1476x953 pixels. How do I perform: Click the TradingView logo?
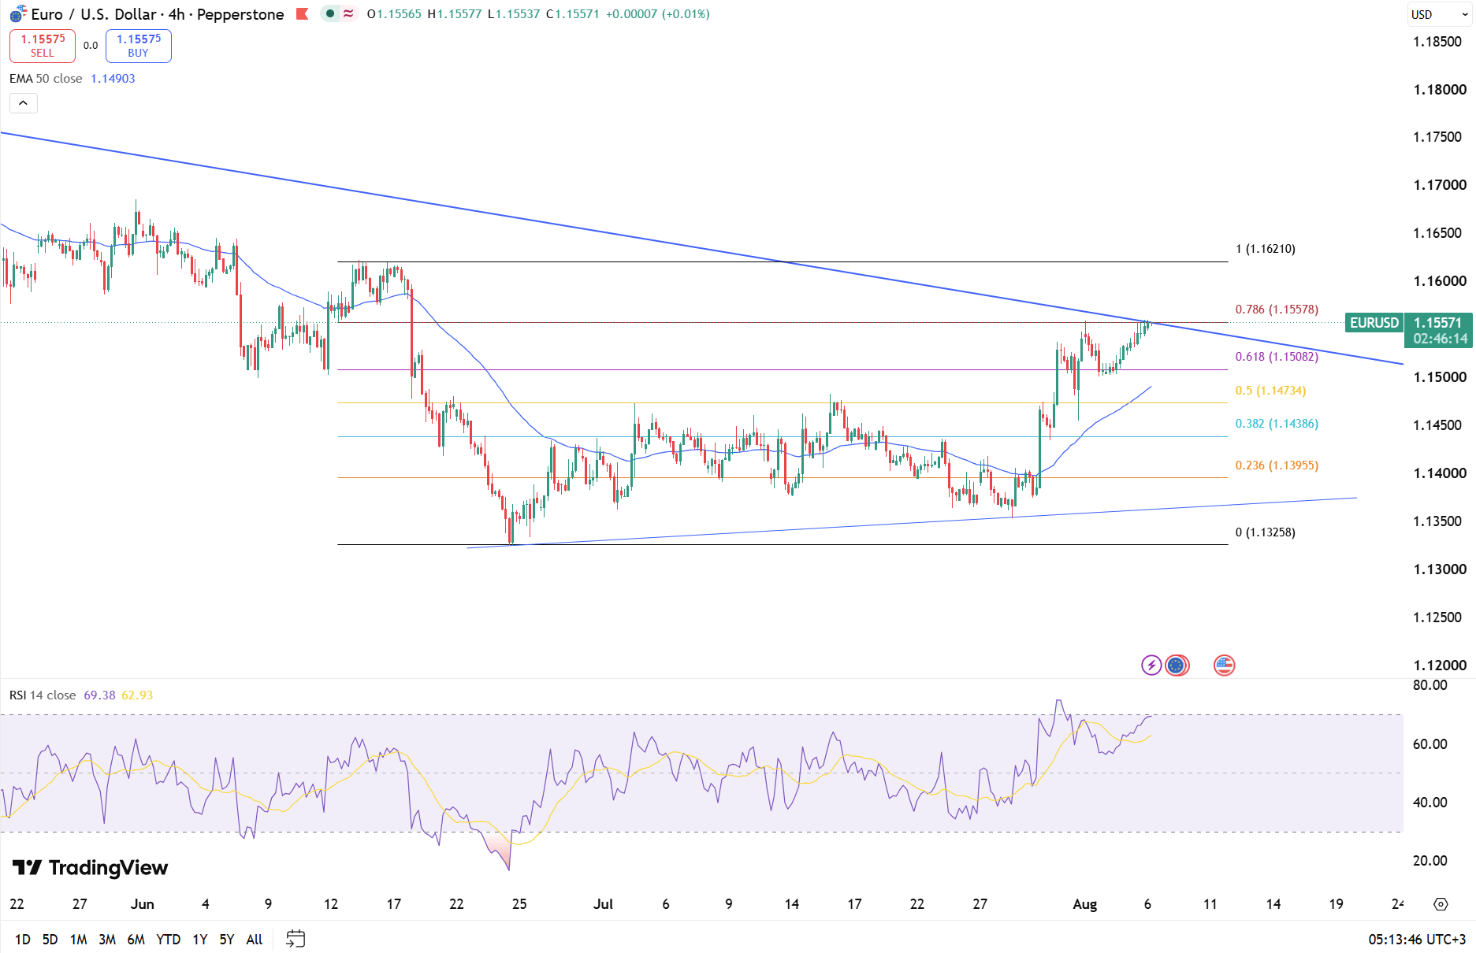tap(91, 868)
